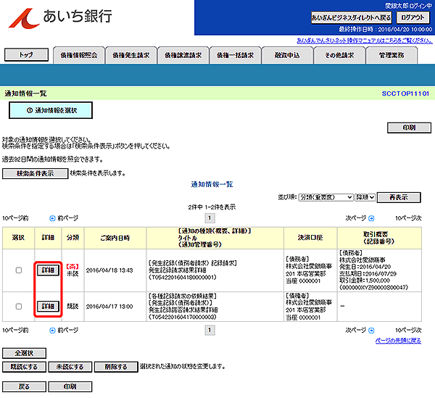Click the bottom 次ページ arrow icon
435x398 pixels.
click(370, 329)
